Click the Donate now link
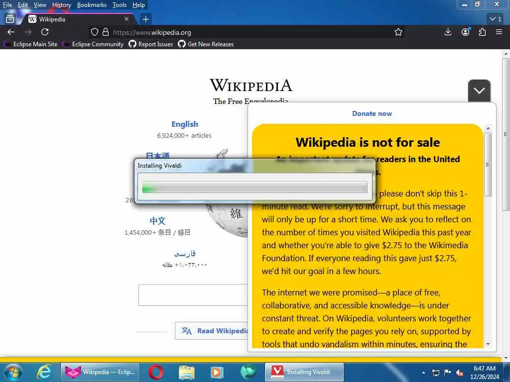This screenshot has width=510, height=382. (x=372, y=113)
